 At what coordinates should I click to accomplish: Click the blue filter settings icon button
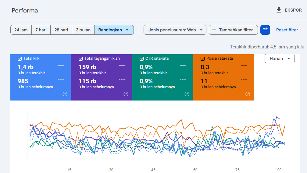coord(265,30)
